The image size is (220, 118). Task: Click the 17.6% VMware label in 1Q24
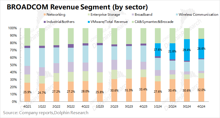tap(158, 50)
